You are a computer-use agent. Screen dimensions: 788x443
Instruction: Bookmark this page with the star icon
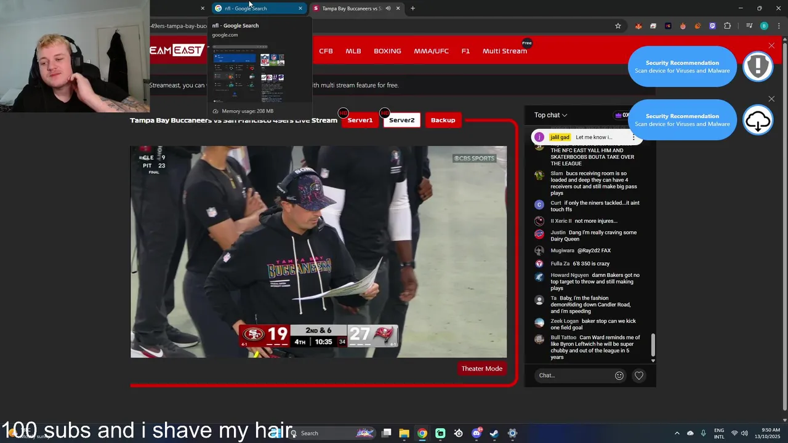[618, 26]
